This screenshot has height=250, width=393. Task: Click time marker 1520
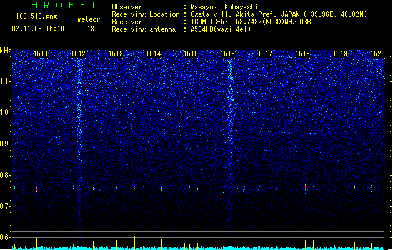pos(377,54)
